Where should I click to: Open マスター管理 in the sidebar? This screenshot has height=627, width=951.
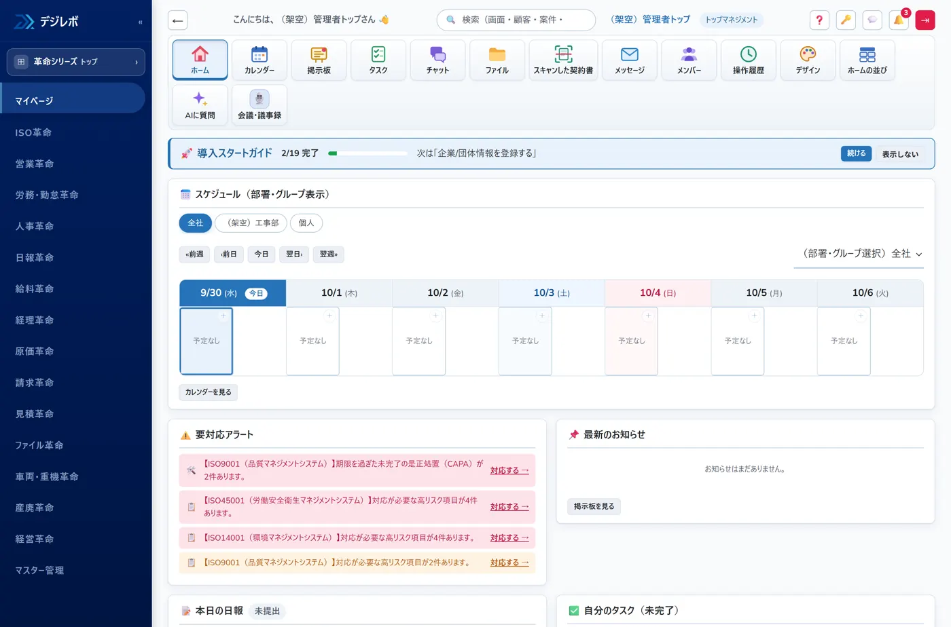click(73, 570)
